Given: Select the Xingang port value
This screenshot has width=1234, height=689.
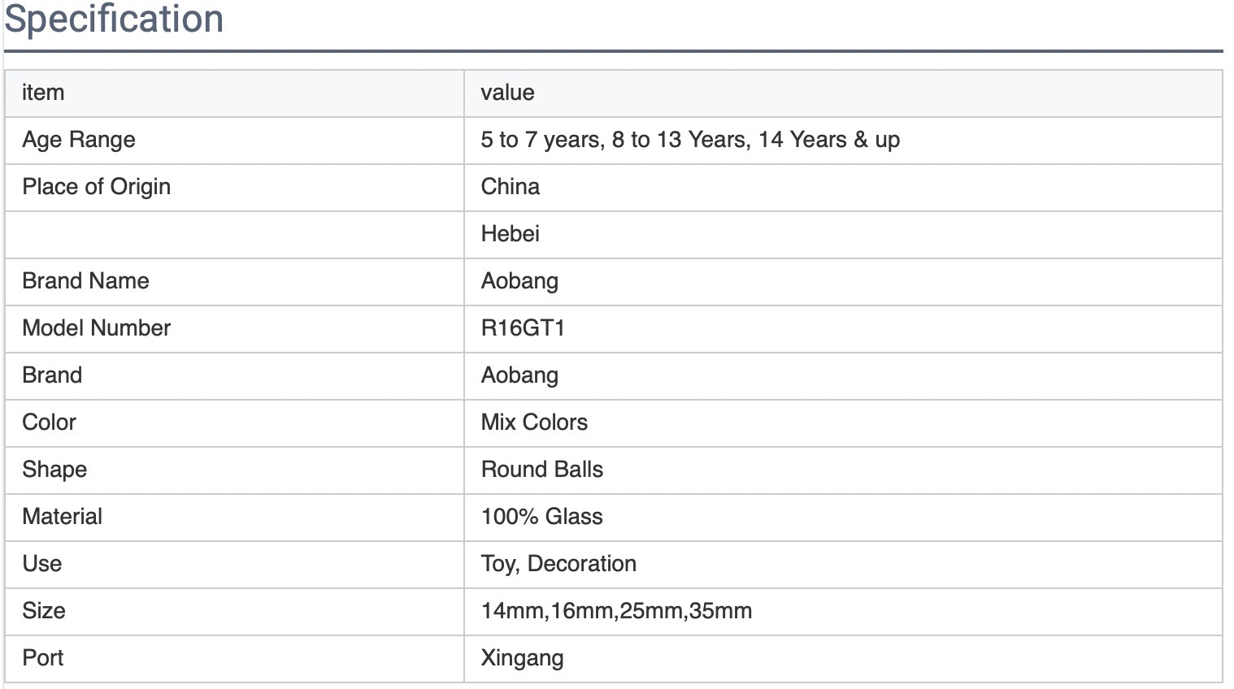Looking at the screenshot, I should click(x=522, y=658).
